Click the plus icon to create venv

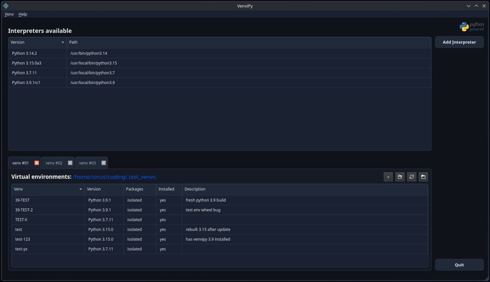coord(388,177)
